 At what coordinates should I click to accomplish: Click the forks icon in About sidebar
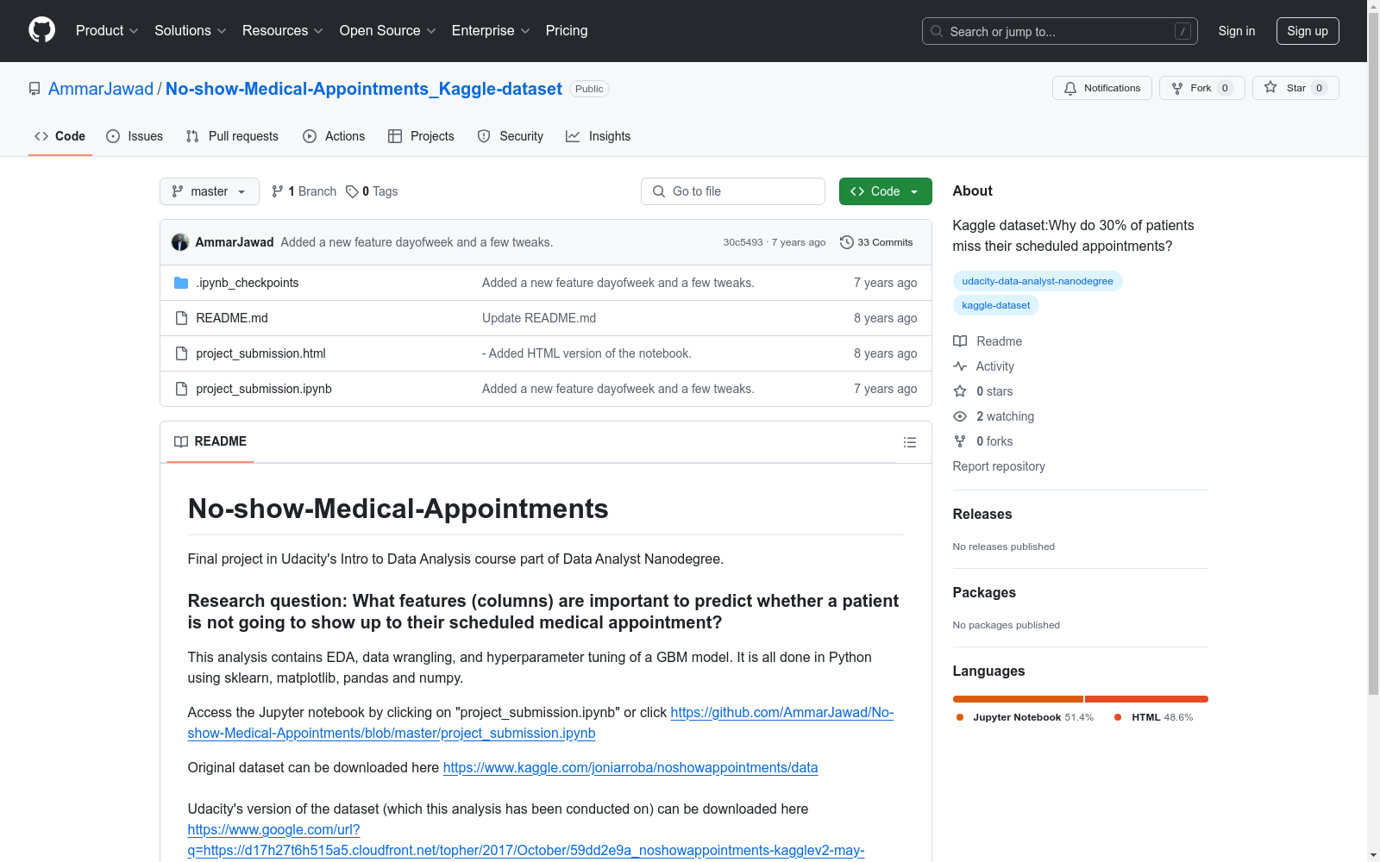(960, 441)
